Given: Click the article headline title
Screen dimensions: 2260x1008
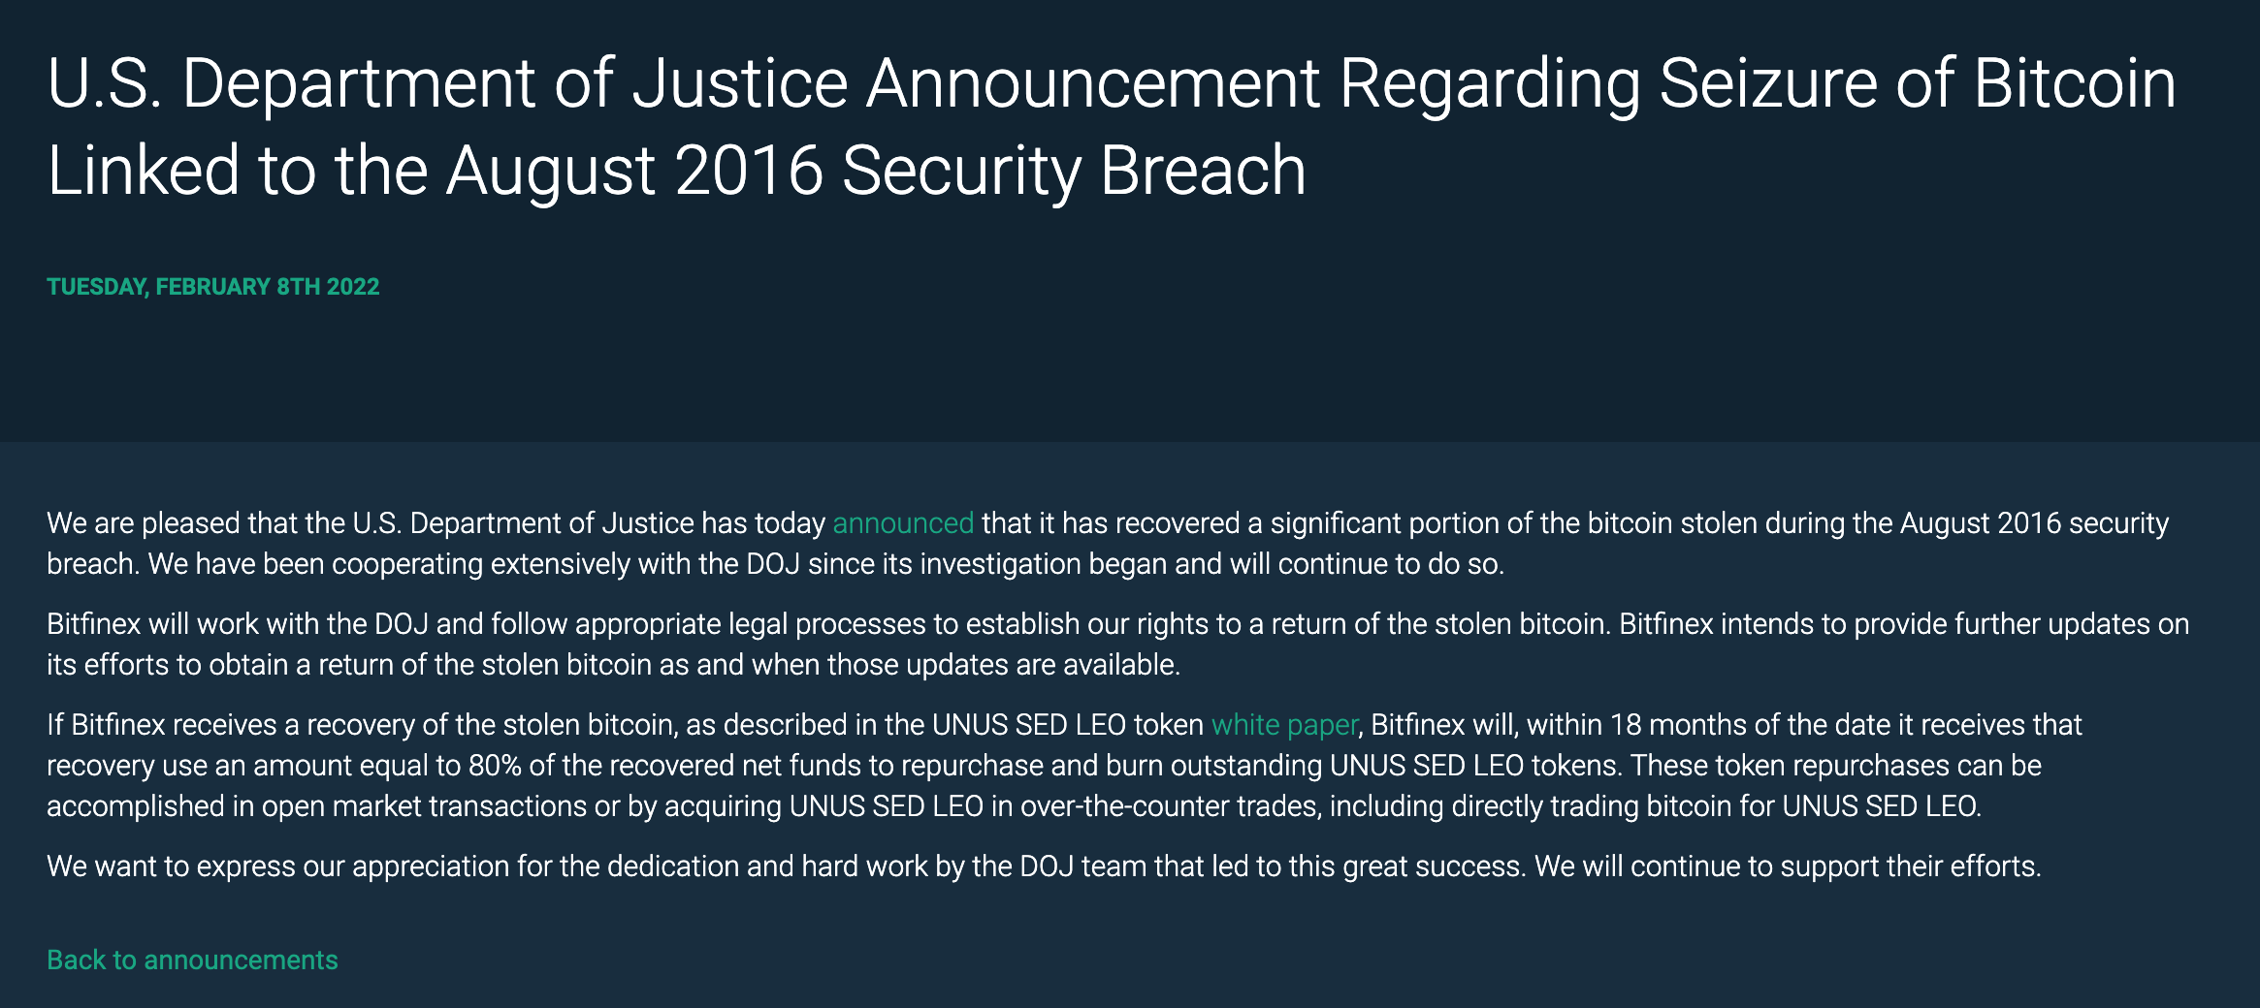Looking at the screenshot, I should tap(1112, 126).
